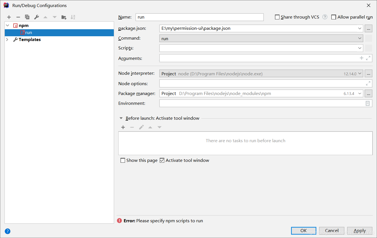Edit the Name field
This screenshot has height=238, width=377.
(x=200, y=17)
